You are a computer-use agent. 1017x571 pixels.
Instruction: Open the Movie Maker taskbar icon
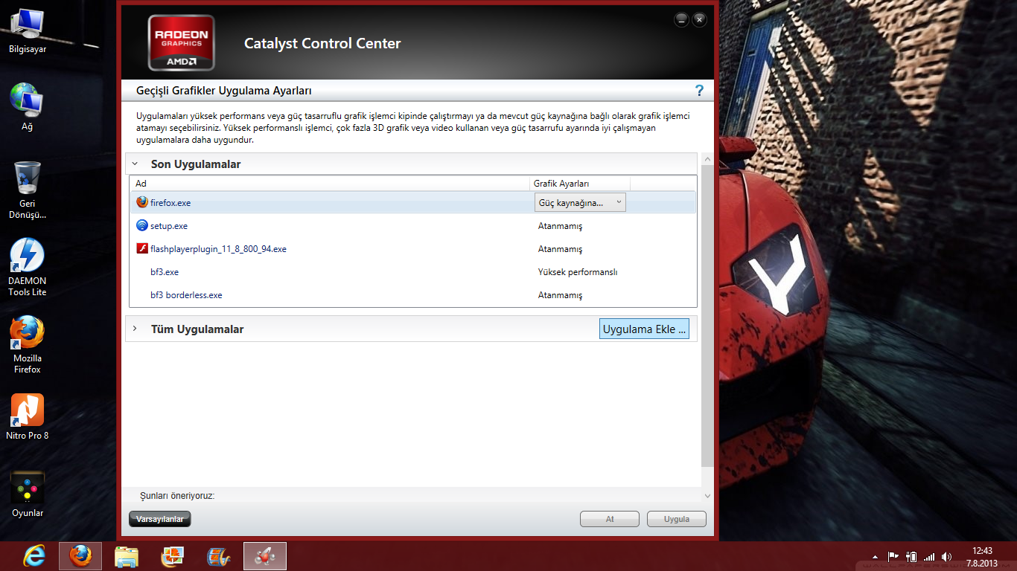219,556
